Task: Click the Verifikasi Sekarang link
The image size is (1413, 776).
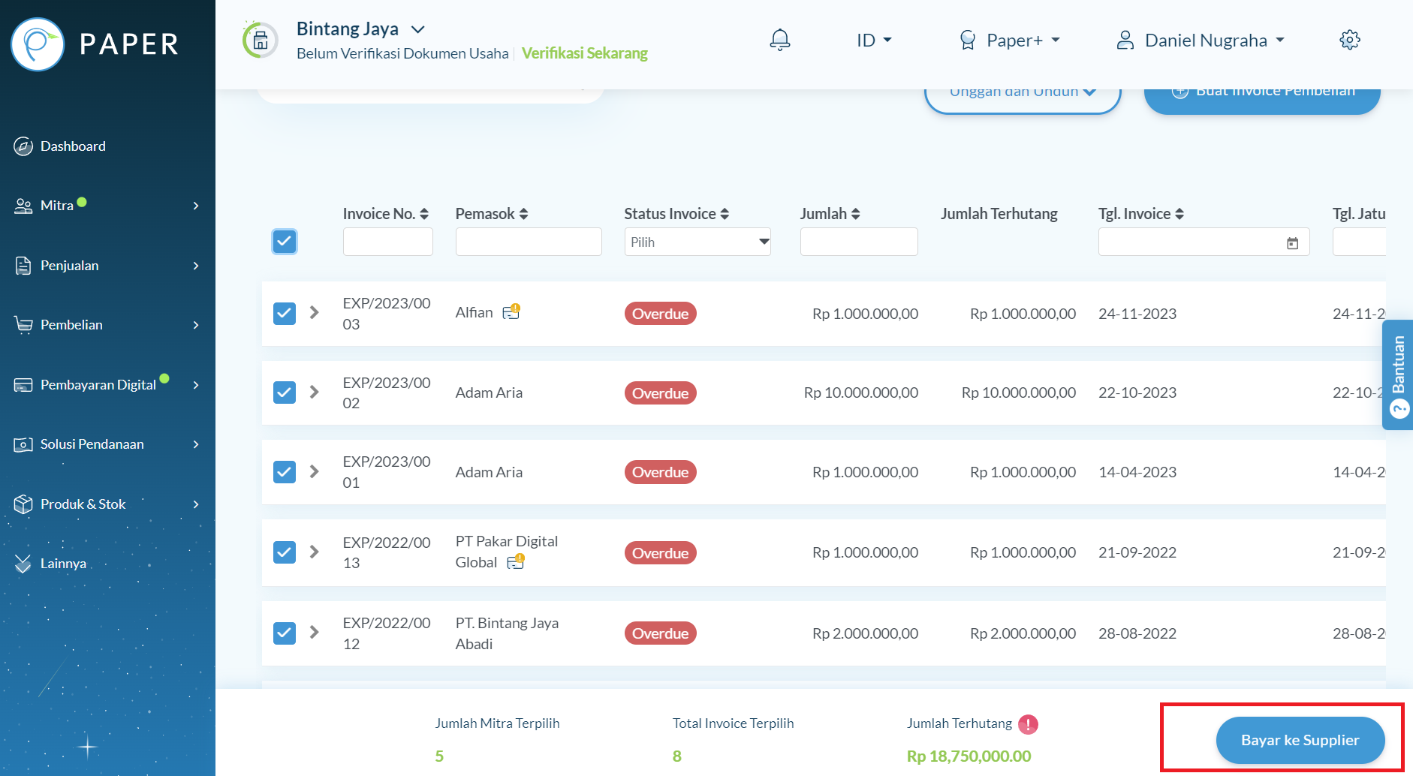Action: click(x=585, y=53)
